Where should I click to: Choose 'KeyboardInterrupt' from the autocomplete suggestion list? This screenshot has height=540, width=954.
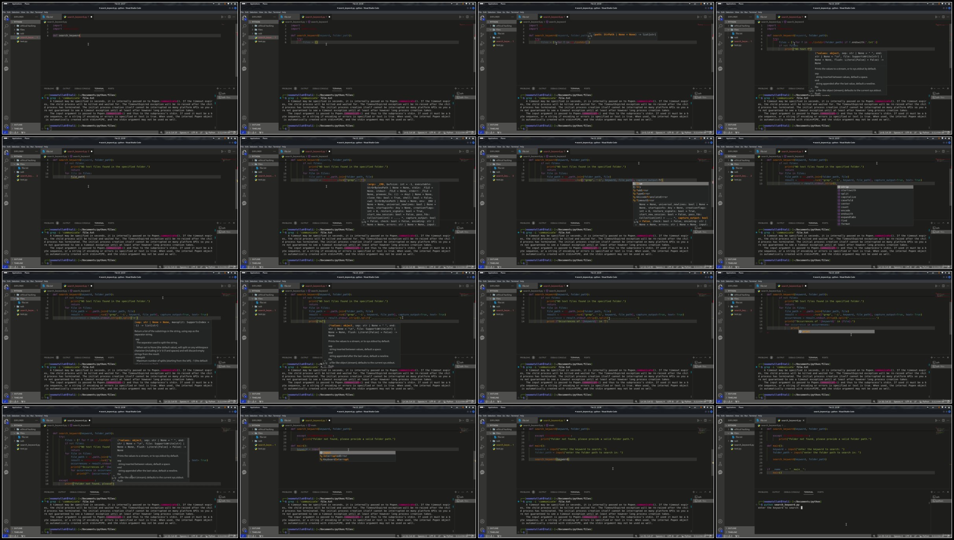click(357, 459)
